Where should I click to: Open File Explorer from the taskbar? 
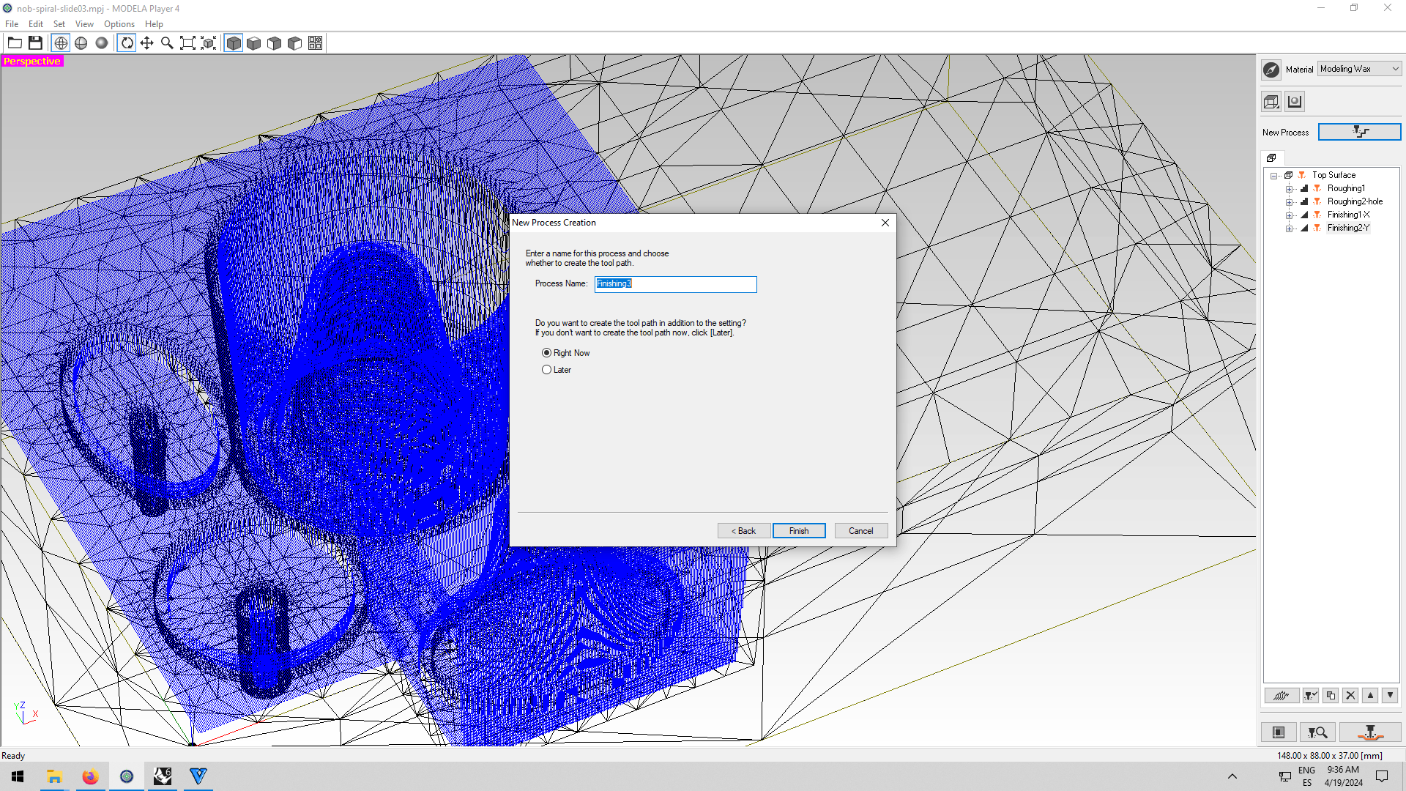coord(54,776)
